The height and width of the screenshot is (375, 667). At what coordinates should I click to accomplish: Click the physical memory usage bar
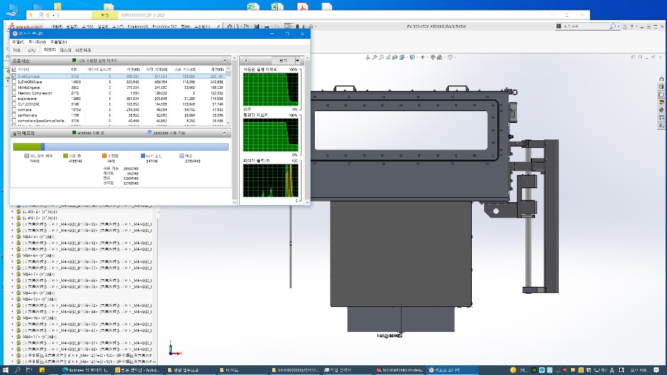(120, 147)
